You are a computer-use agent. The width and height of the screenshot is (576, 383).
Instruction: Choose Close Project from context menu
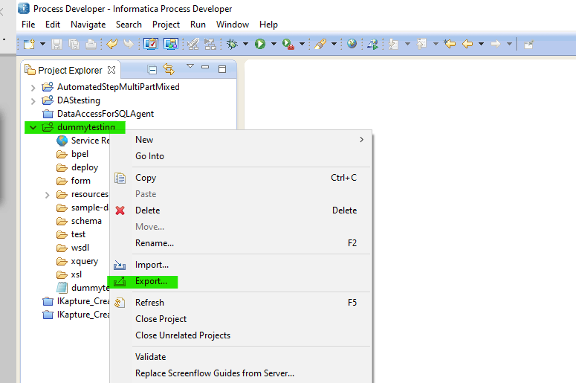click(241, 319)
